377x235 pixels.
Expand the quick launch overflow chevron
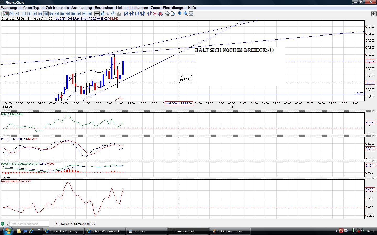coord(39,230)
